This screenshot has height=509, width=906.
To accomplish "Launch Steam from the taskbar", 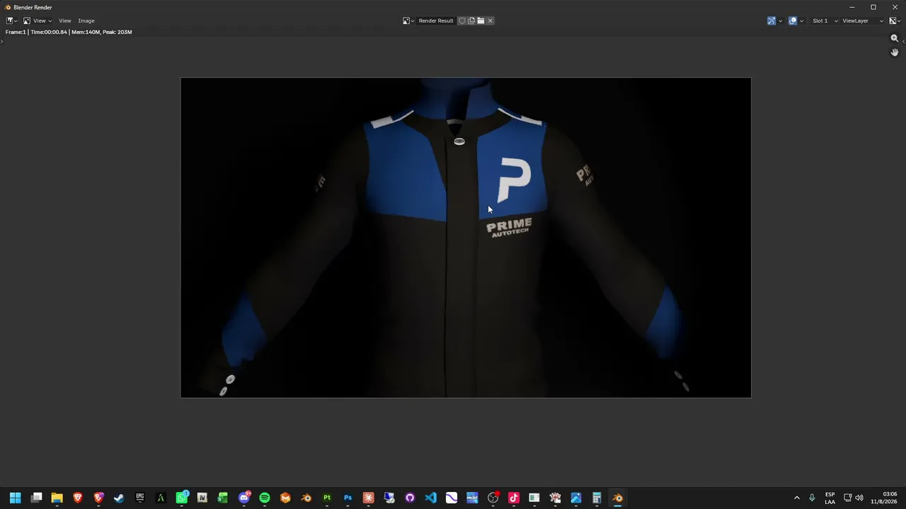I will 119,498.
